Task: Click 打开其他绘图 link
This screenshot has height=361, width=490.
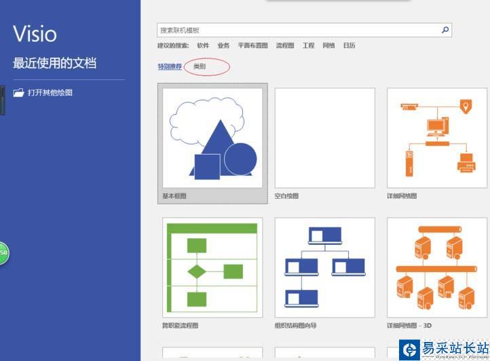Action: pyautogui.click(x=50, y=92)
